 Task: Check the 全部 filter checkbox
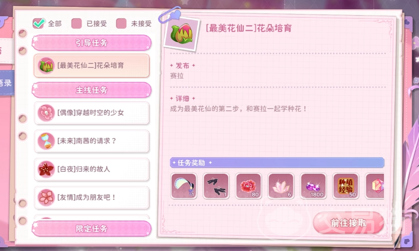click(x=39, y=23)
